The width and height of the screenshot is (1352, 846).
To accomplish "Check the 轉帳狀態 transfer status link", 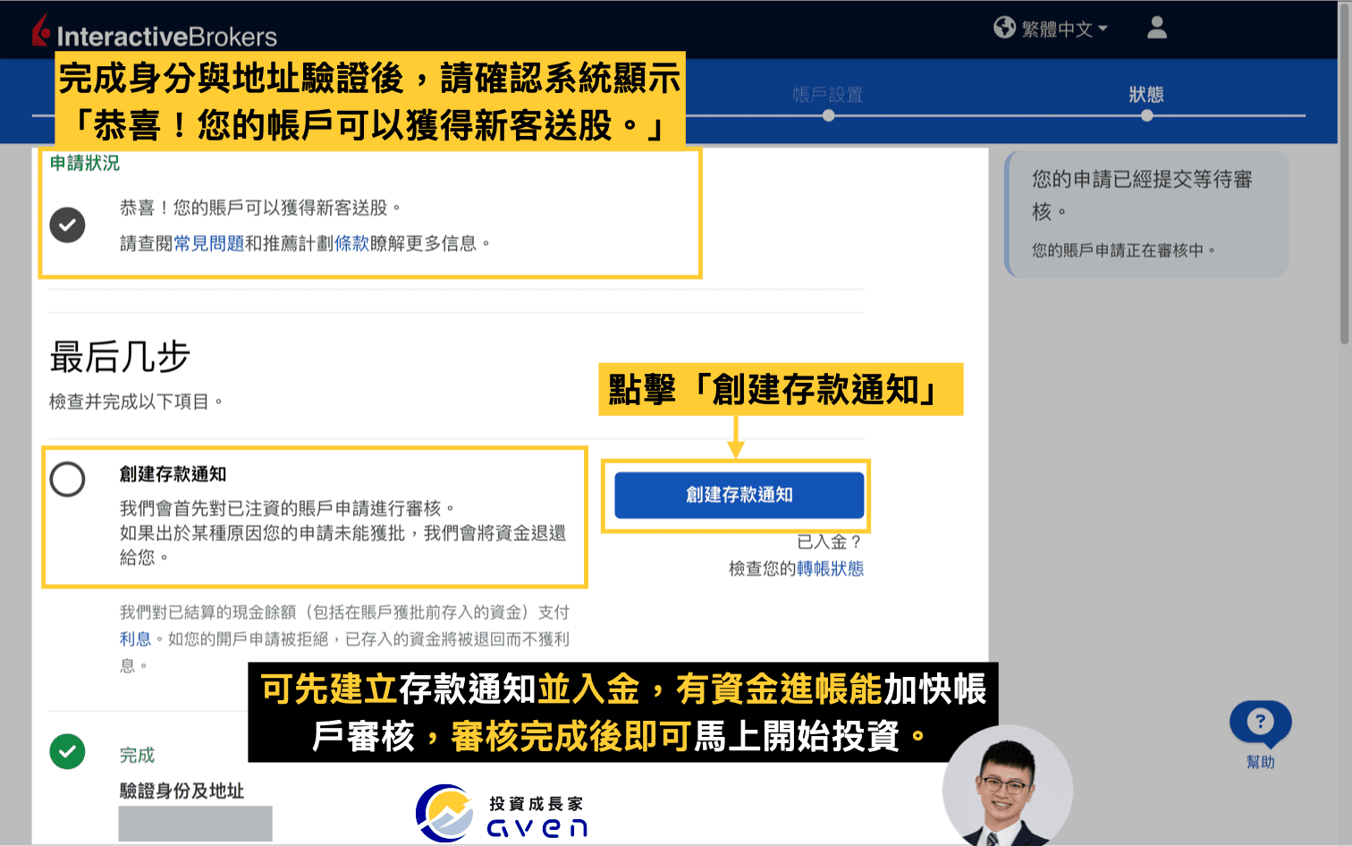I will [832, 568].
